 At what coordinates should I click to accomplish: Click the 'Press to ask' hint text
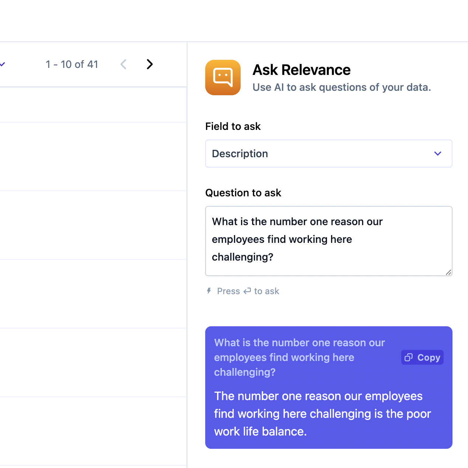248,291
